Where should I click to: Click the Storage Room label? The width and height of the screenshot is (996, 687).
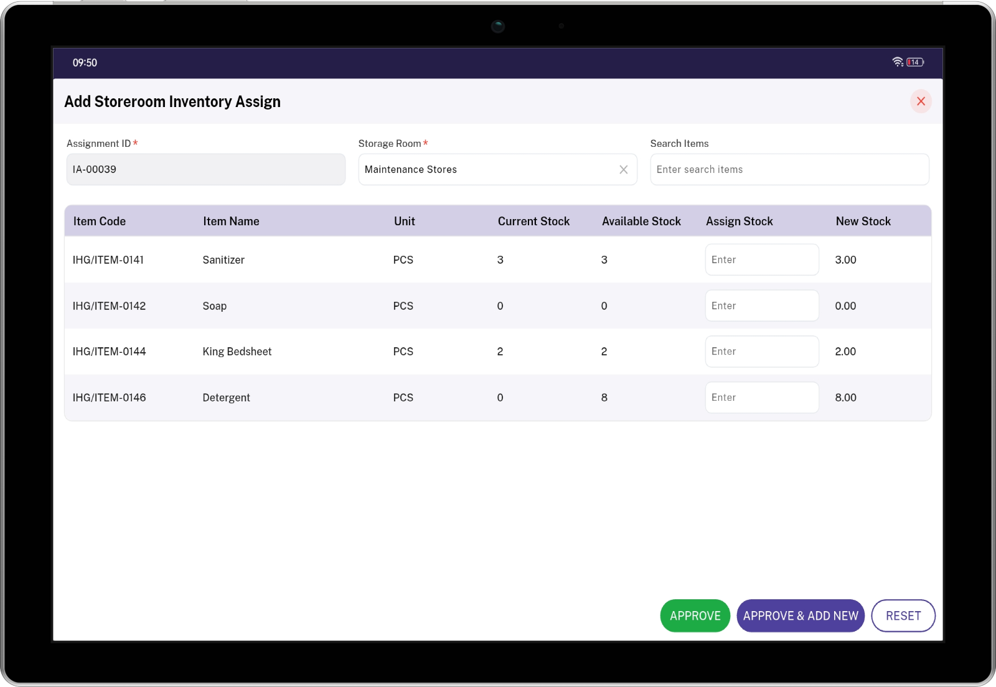point(390,144)
